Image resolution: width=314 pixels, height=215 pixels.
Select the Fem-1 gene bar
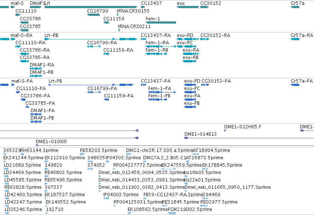tap(161, 22)
